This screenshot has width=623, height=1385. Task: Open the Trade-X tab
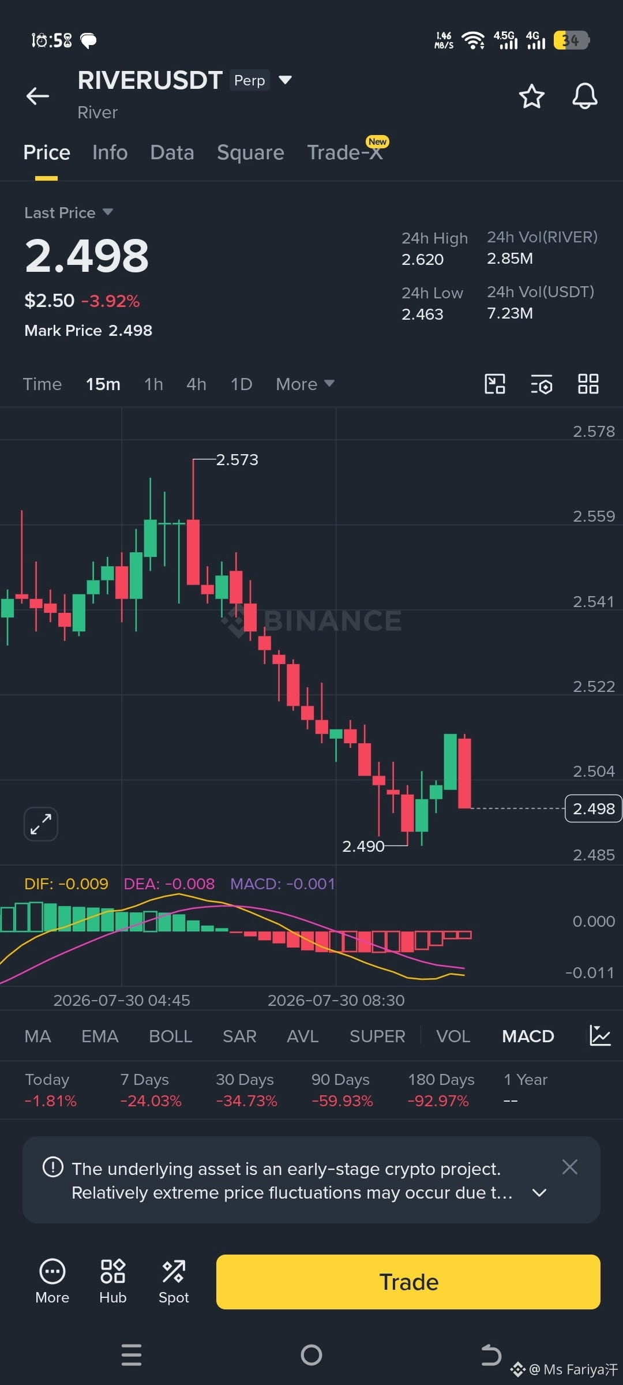[345, 152]
